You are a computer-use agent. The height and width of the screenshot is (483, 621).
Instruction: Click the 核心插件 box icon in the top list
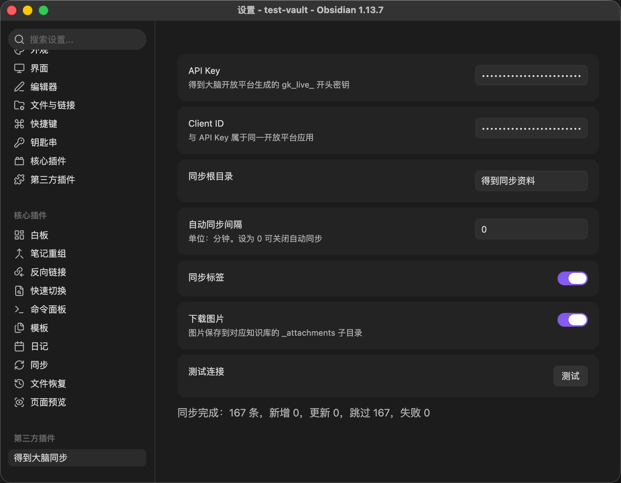pyautogui.click(x=19, y=161)
